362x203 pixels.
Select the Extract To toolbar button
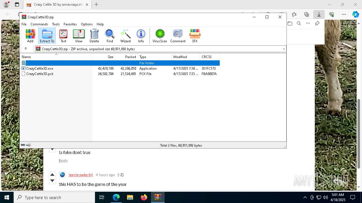click(x=47, y=36)
